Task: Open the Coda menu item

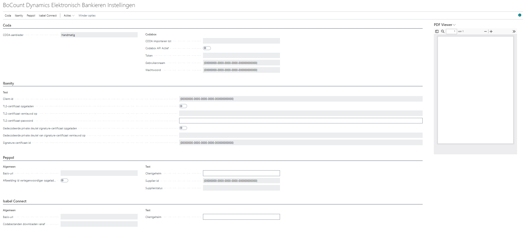Action: coord(8,16)
